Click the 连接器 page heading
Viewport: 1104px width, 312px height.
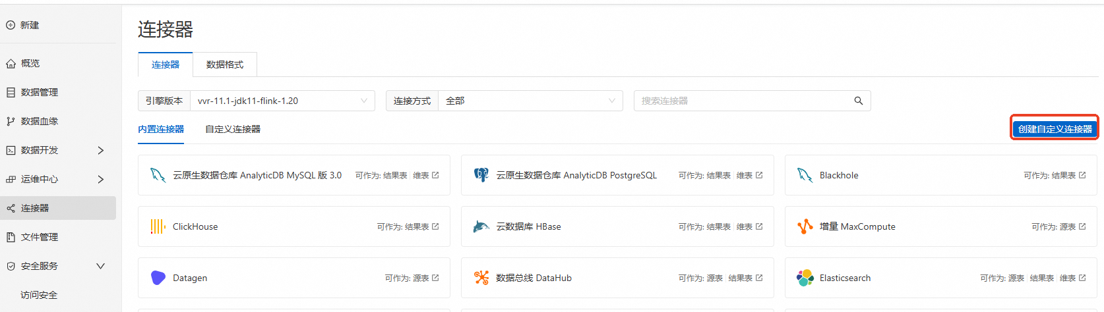[166, 29]
